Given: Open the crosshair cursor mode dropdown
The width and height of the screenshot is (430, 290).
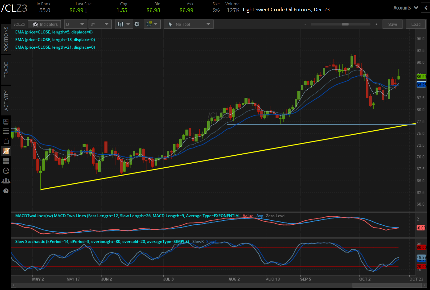Looking at the screenshot, I should 152,24.
